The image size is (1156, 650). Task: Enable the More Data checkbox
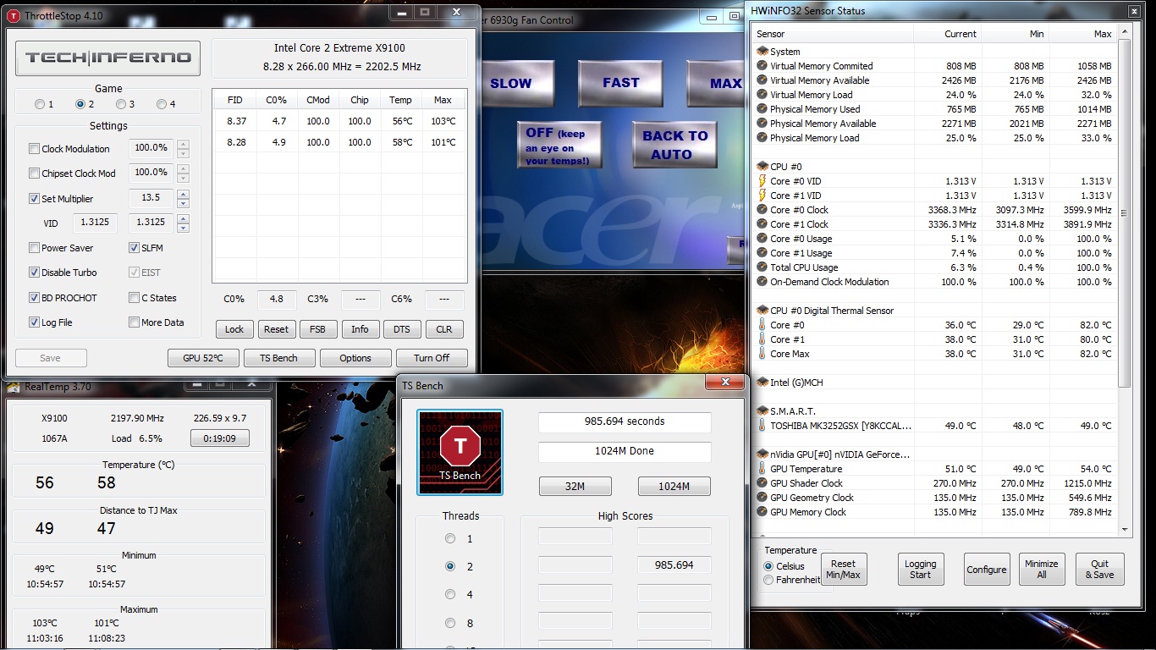pos(135,322)
